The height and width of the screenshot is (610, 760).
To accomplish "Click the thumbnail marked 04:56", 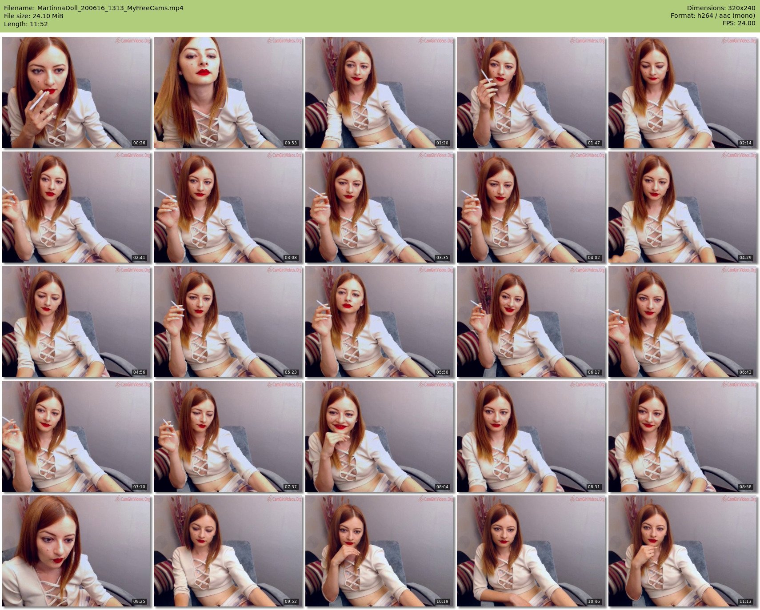I will 76,322.
